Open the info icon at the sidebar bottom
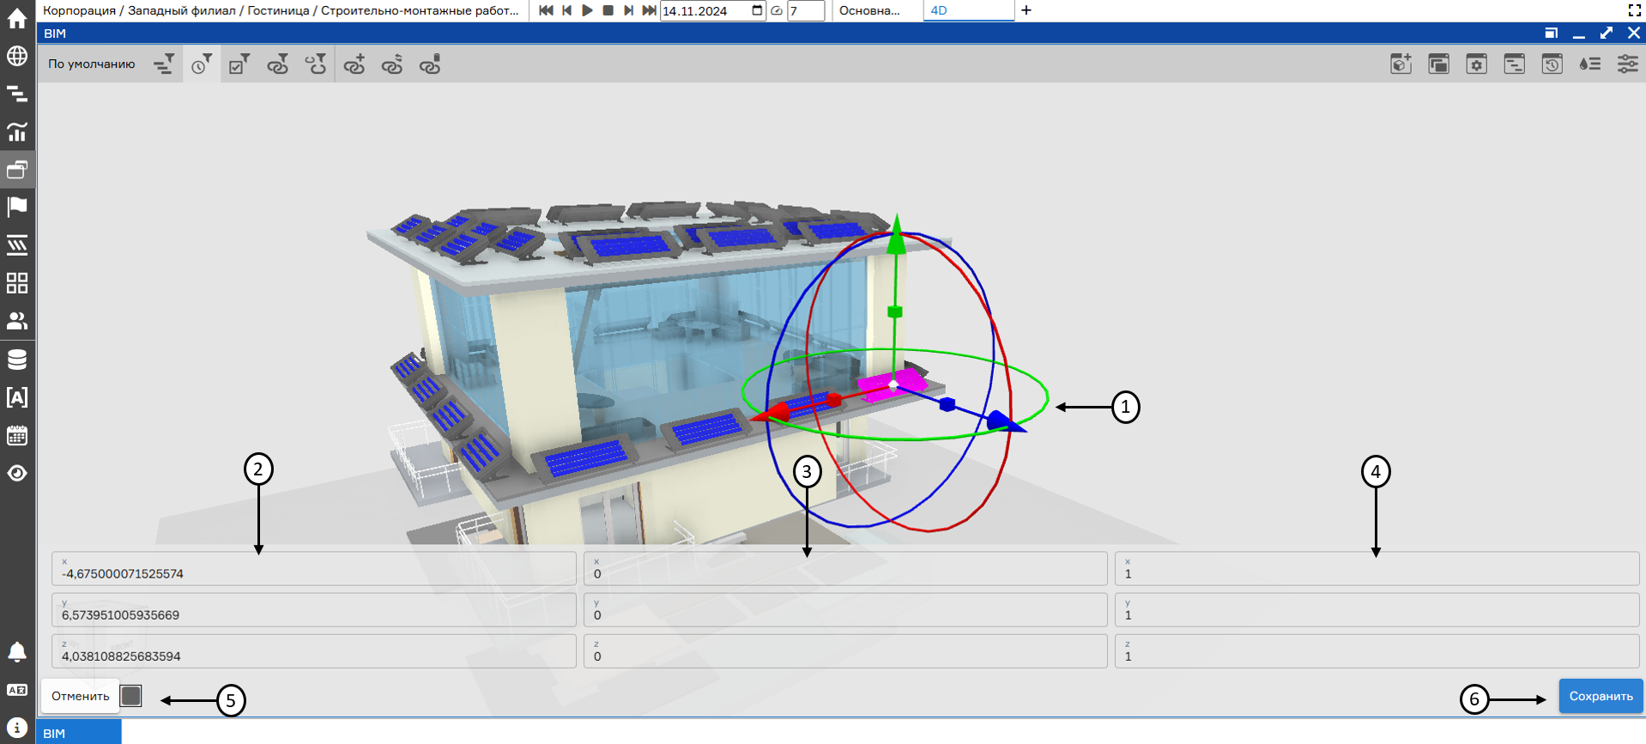The width and height of the screenshot is (1646, 744). (x=17, y=728)
